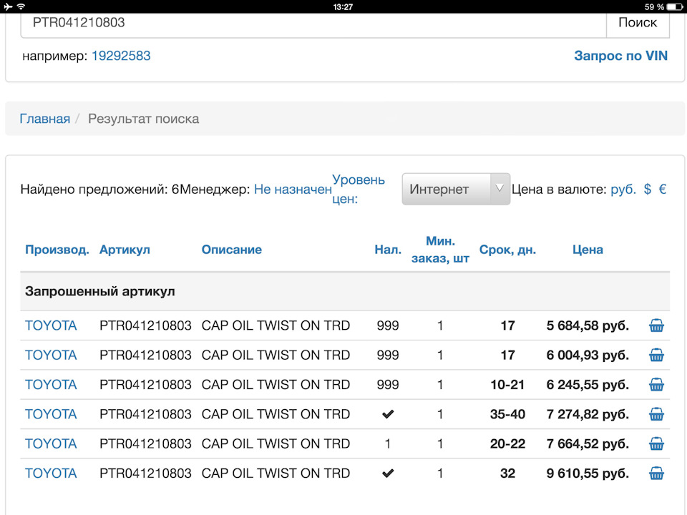Image resolution: width=687 pixels, height=515 pixels.
Task: Click the part number search field
Action: coord(313,23)
